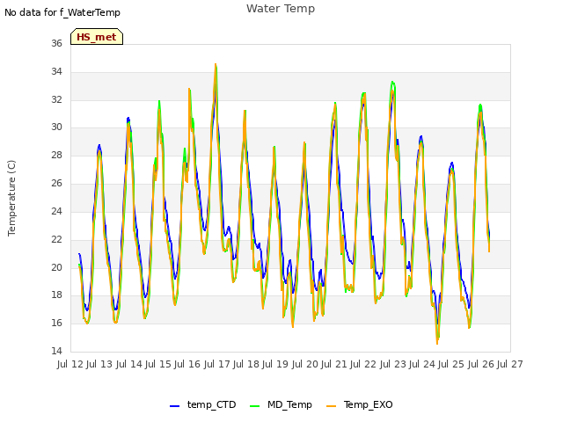Click the lowest data dip below 15
This screenshot has width=563, height=422.
pos(437,344)
